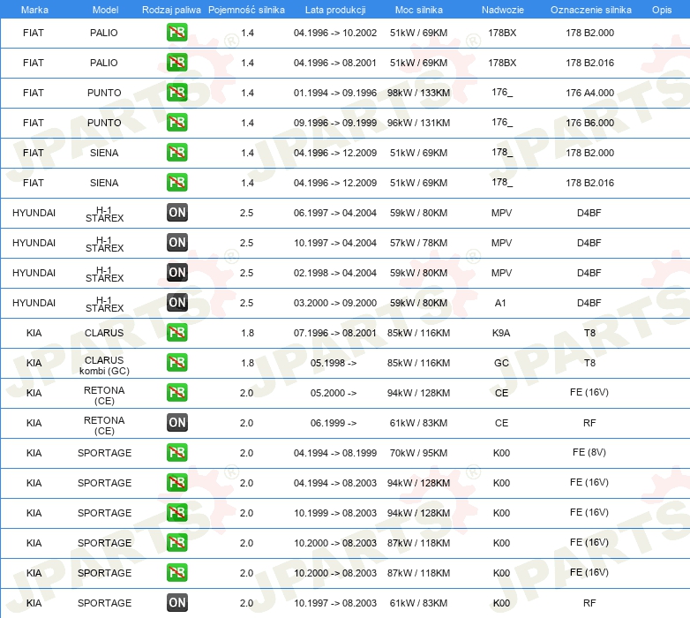The width and height of the screenshot is (690, 618).
Task: Click date range 07.1996 -> 08.2001
Action: tap(335, 333)
